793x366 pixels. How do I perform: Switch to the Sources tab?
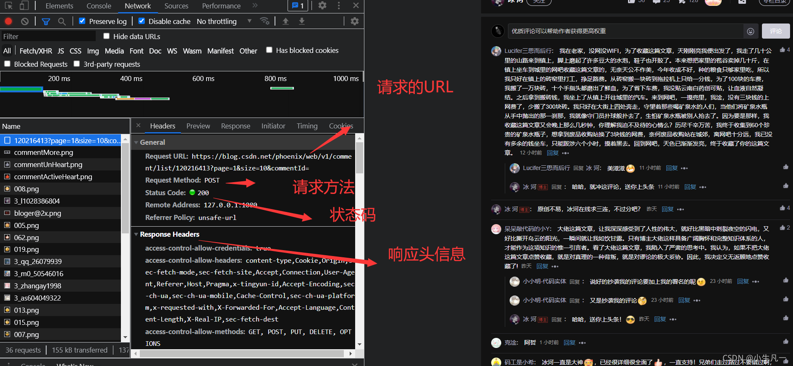coord(176,6)
